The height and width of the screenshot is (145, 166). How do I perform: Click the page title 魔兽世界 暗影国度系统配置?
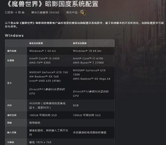(52, 4)
